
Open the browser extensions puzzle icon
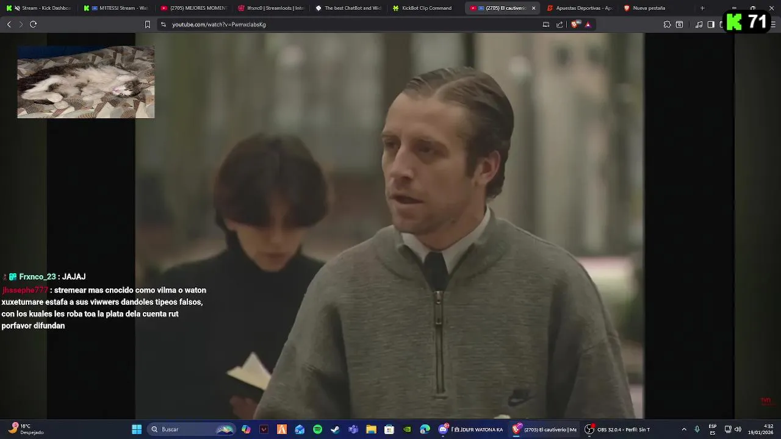click(x=667, y=24)
